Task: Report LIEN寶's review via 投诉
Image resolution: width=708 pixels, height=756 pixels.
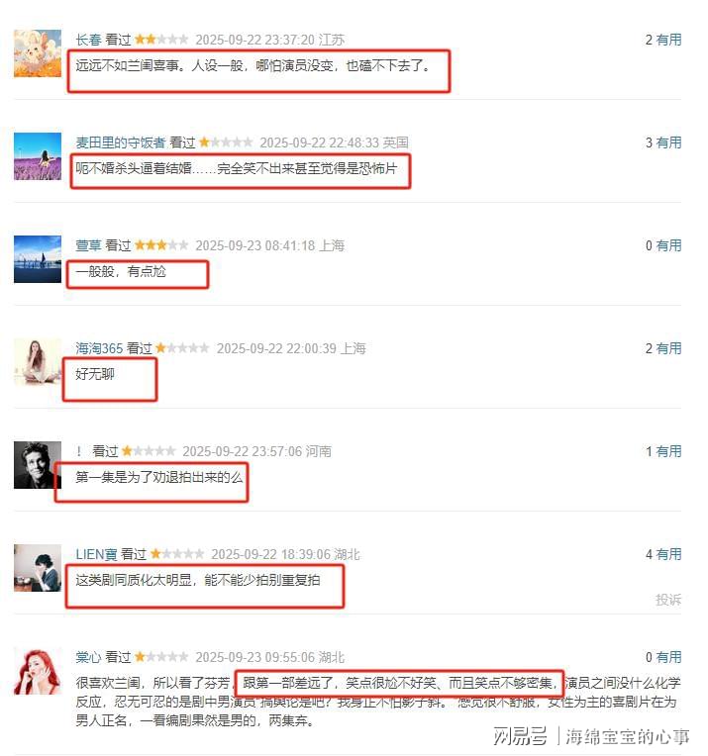Action: (x=668, y=600)
